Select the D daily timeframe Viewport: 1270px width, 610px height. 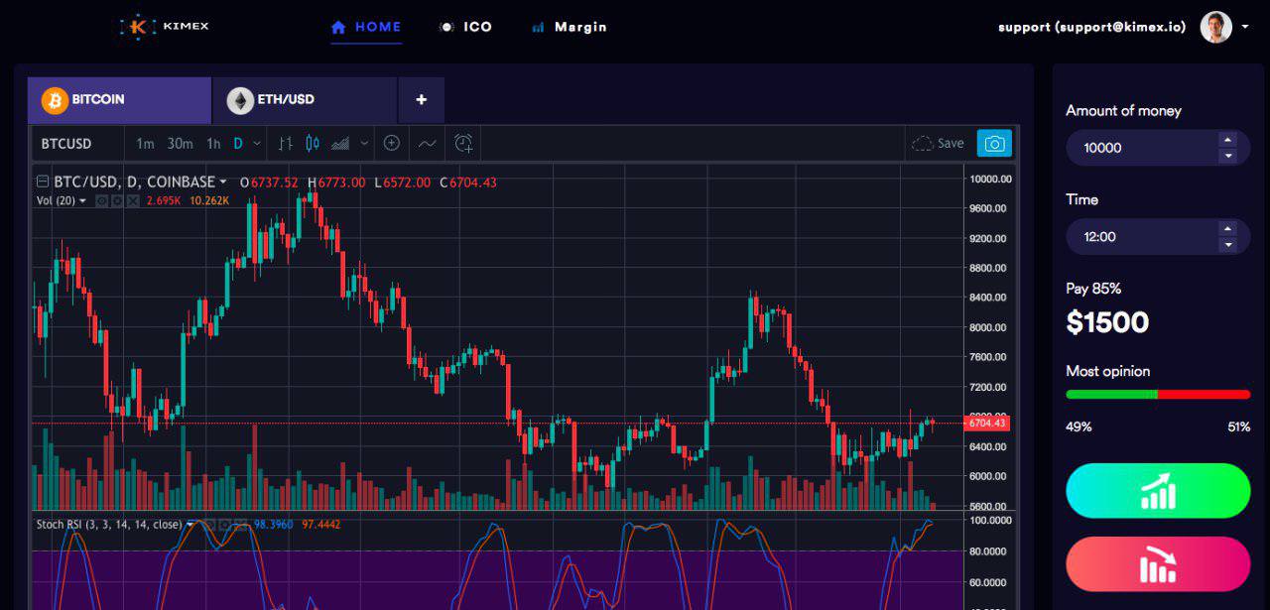[238, 144]
